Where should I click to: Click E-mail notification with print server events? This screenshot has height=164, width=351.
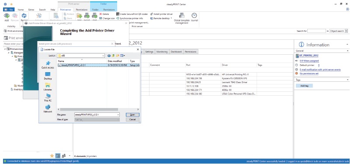[x=320, y=70]
